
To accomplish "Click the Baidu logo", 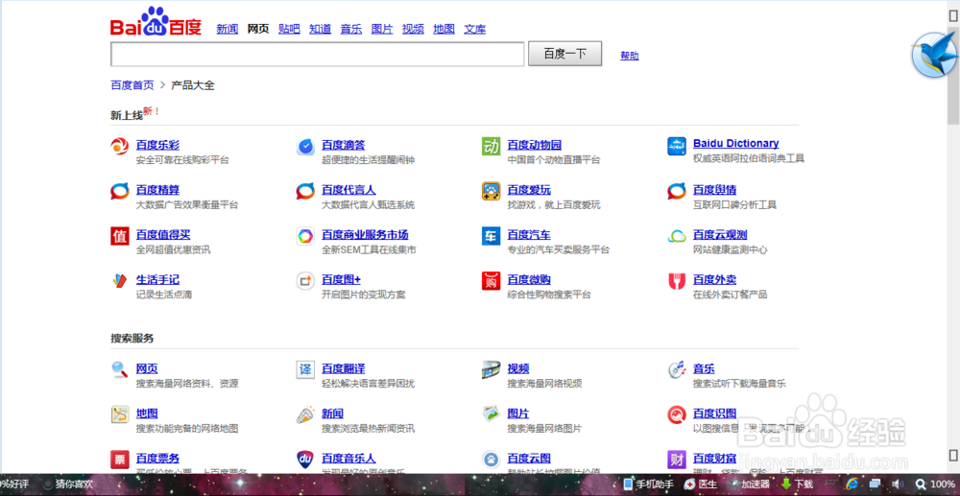I will click(x=156, y=21).
